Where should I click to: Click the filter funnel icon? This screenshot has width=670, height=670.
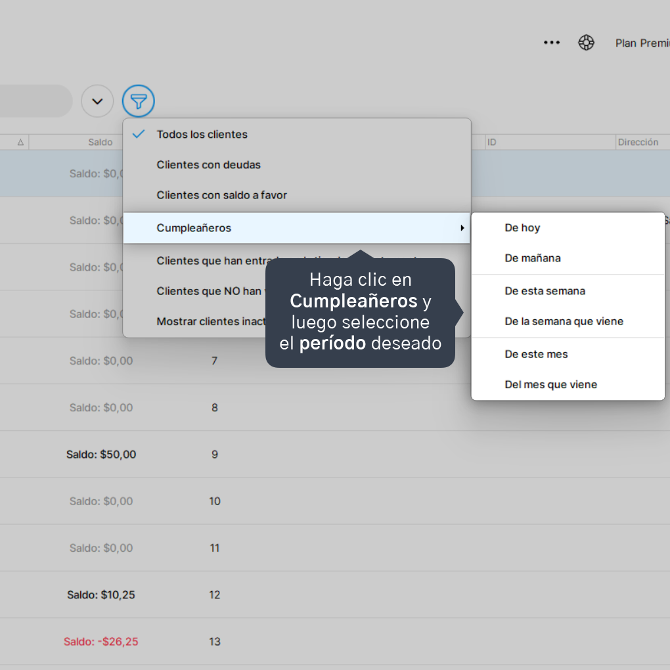(x=138, y=101)
